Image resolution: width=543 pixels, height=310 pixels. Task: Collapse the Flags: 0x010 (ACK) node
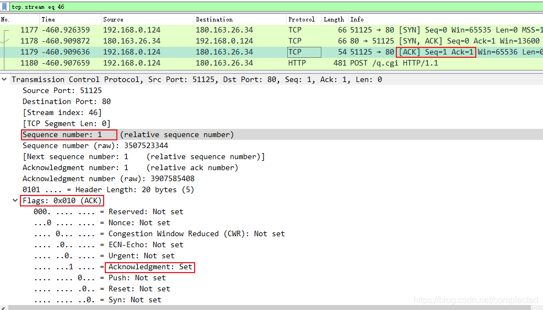pos(15,200)
